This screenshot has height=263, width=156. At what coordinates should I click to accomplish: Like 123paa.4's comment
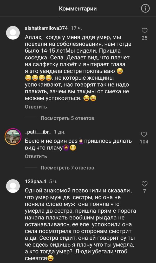coord(144,184)
